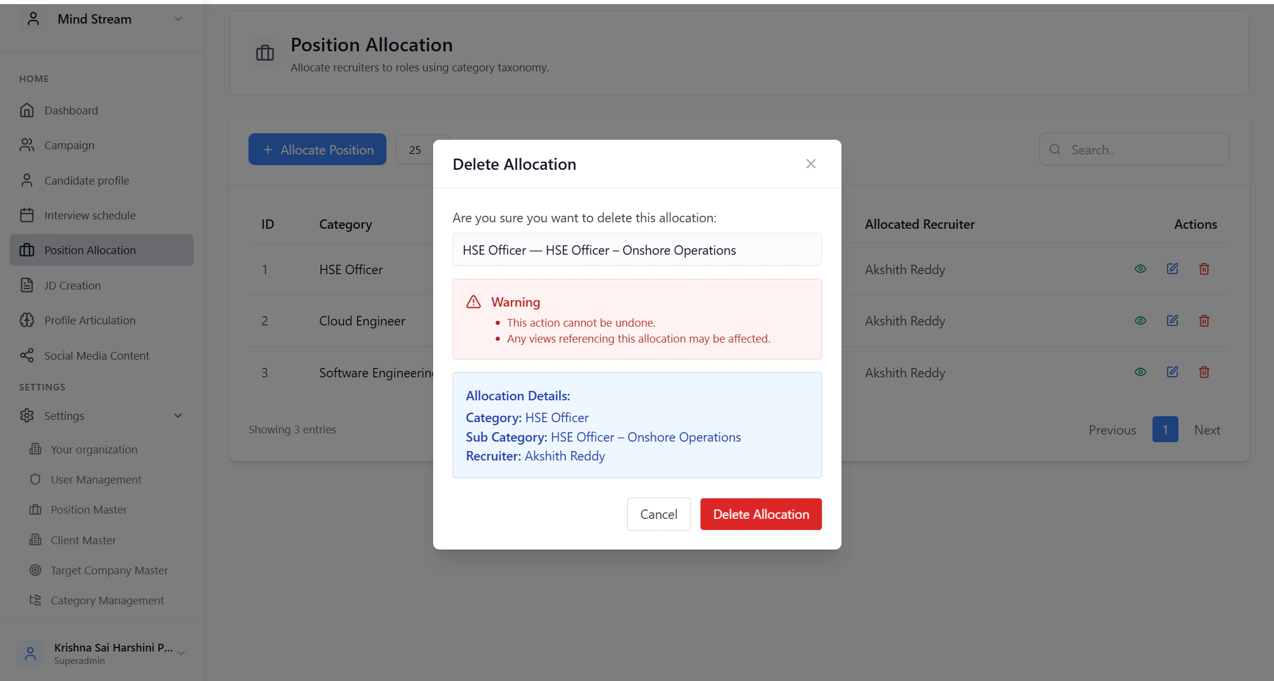Expand the Mind Stream organization dropdown
This screenshot has width=1274, height=681.
click(x=178, y=19)
